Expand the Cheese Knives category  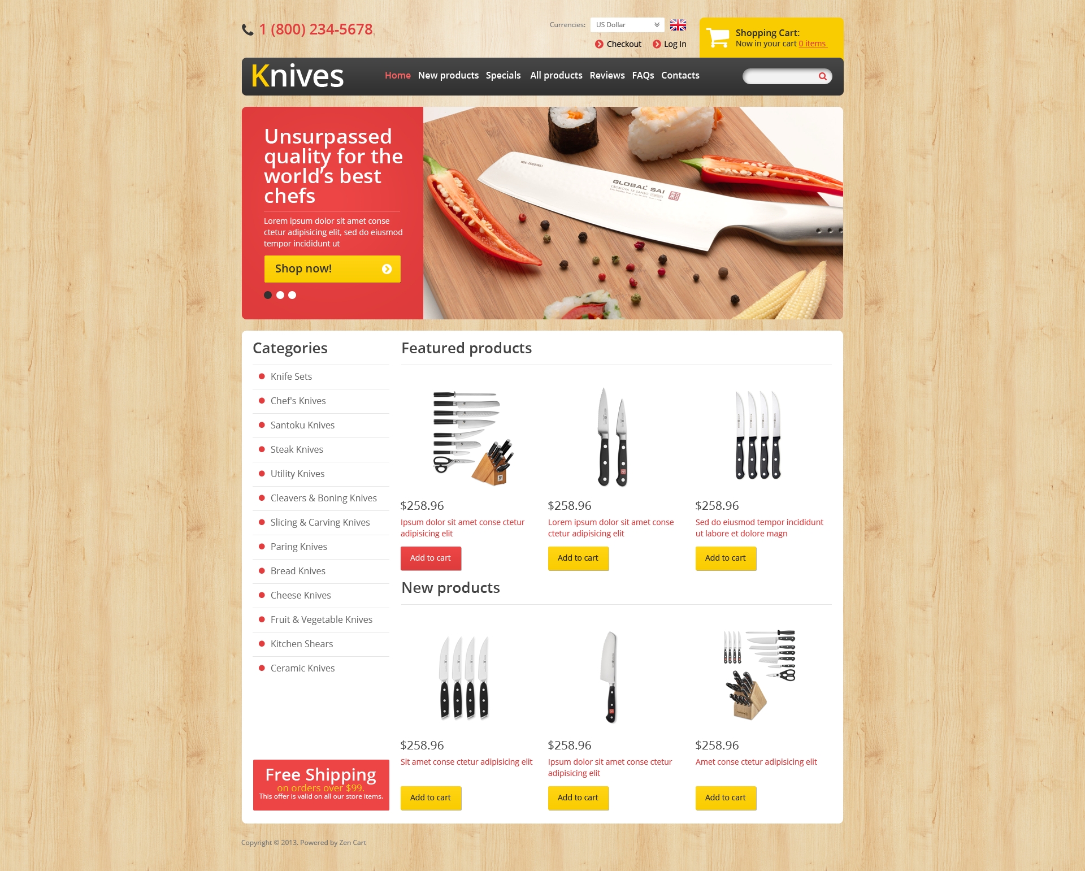pos(300,596)
